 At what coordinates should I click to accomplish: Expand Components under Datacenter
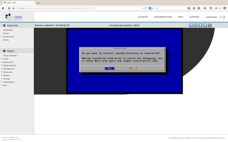8,36
